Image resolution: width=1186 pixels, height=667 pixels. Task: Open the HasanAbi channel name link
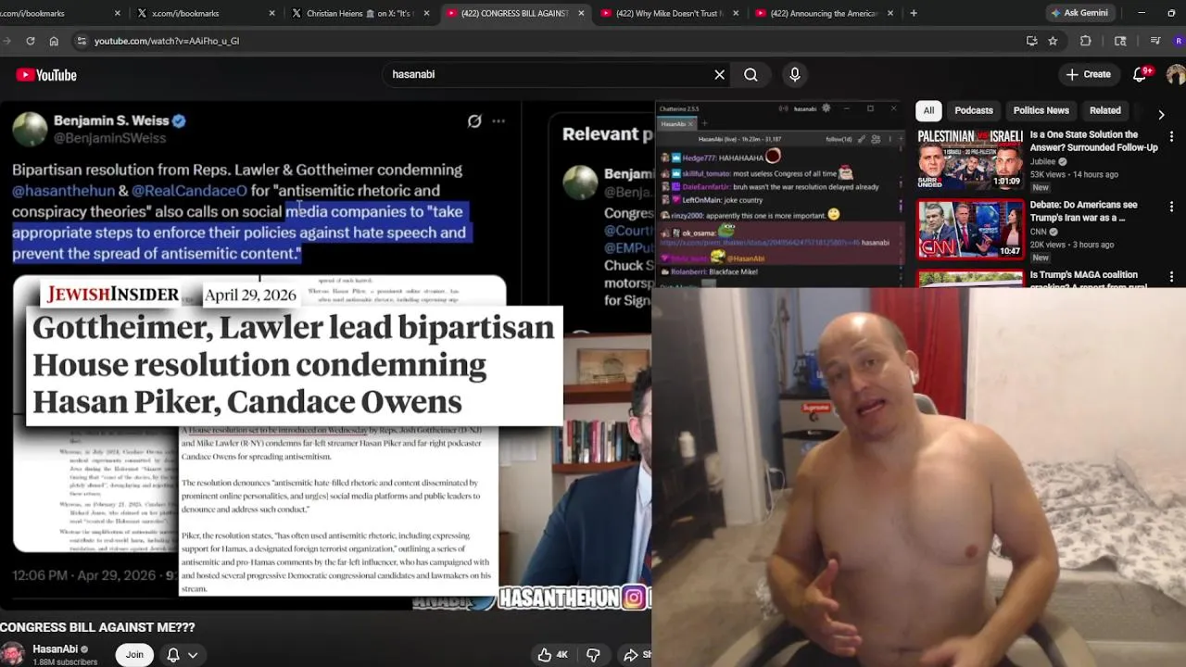pyautogui.click(x=55, y=649)
